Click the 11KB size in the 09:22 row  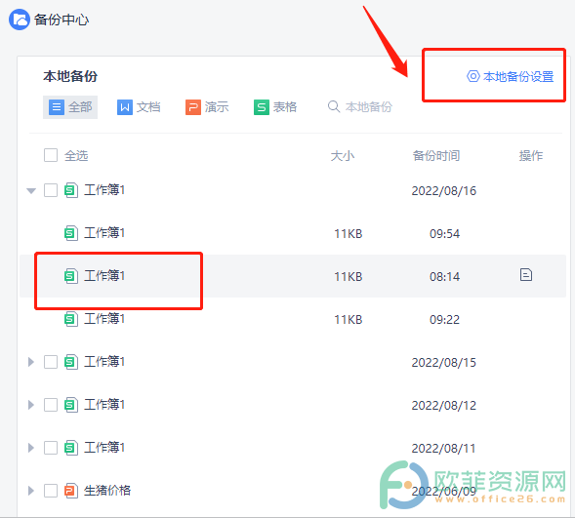[x=348, y=319]
